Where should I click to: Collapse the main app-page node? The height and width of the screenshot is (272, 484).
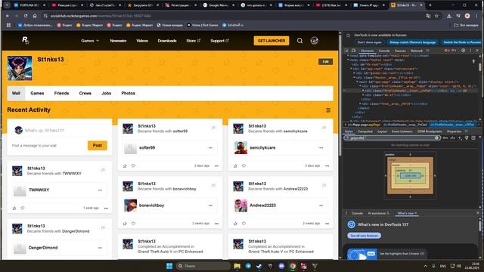(358, 82)
